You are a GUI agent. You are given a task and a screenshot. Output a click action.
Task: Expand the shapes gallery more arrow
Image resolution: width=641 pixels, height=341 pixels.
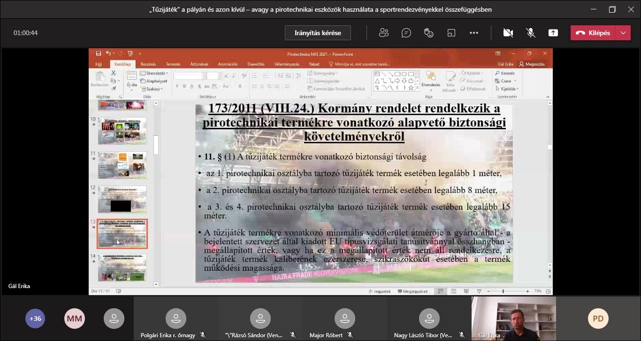pos(417,88)
